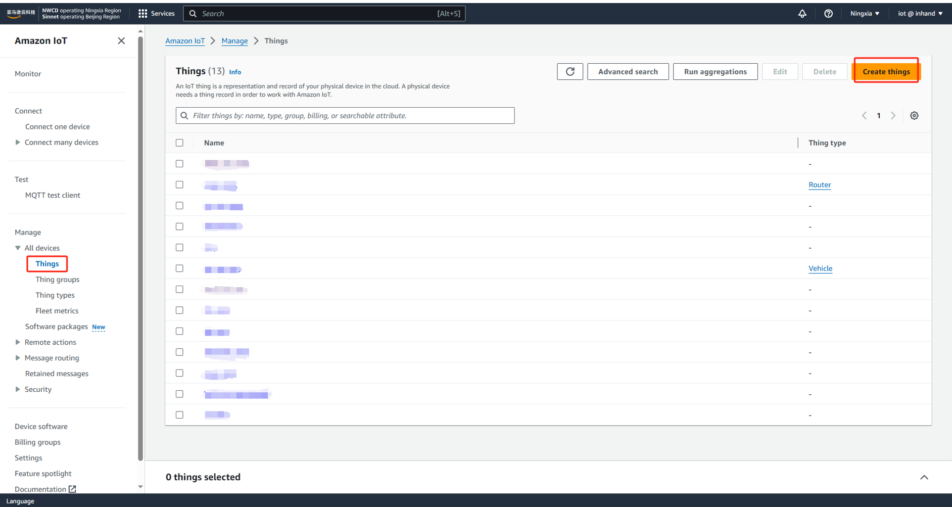Click the Advanced search button
The width and height of the screenshot is (952, 507).
[628, 72]
